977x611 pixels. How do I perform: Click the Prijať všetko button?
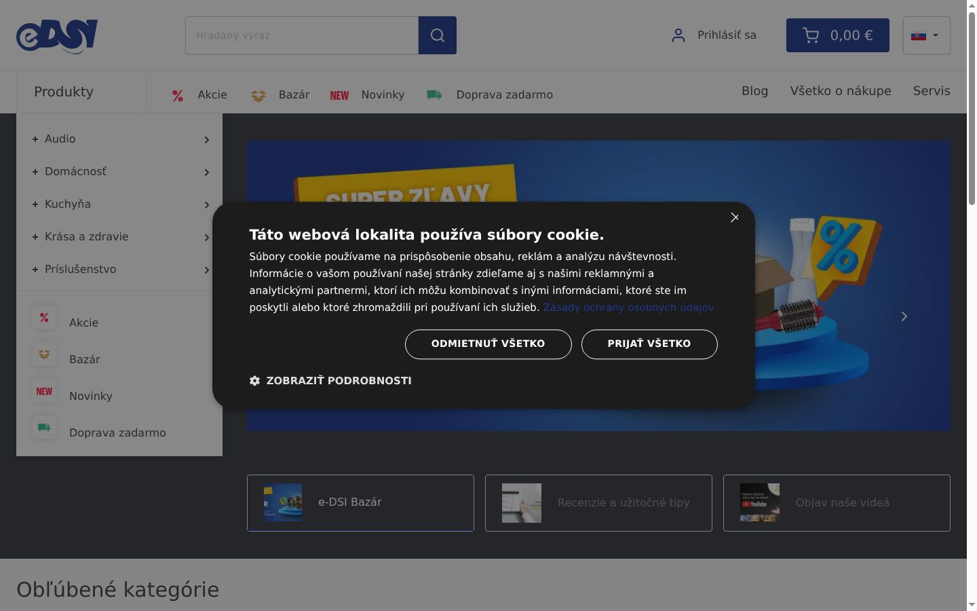[649, 344]
